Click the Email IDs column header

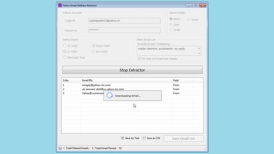click(x=127, y=80)
